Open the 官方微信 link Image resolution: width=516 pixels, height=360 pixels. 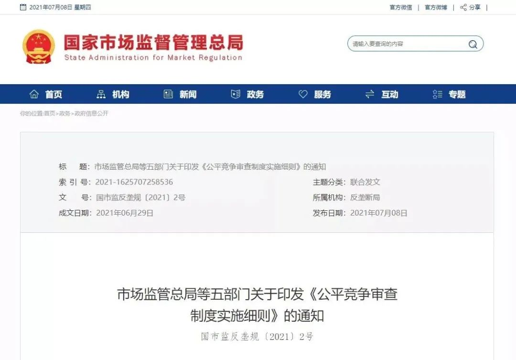pos(401,7)
